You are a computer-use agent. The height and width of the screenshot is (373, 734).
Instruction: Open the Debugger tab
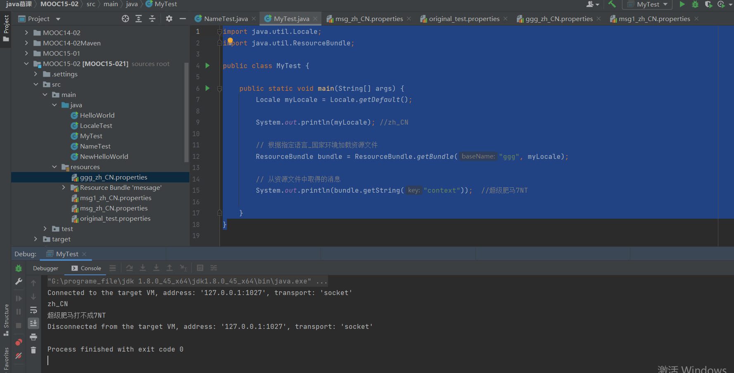(45, 268)
